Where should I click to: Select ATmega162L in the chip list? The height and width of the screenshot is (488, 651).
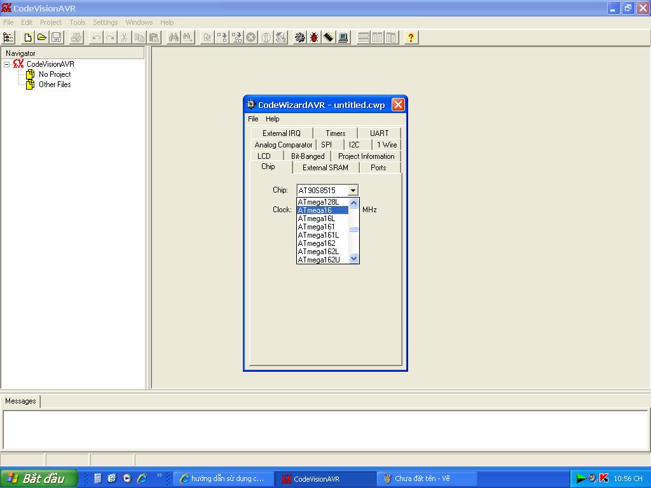tap(322, 252)
